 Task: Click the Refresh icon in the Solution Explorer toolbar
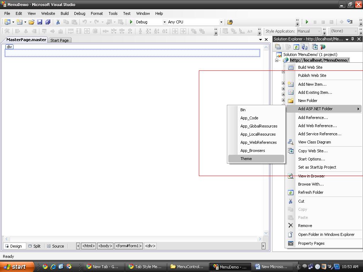click(x=296, y=47)
